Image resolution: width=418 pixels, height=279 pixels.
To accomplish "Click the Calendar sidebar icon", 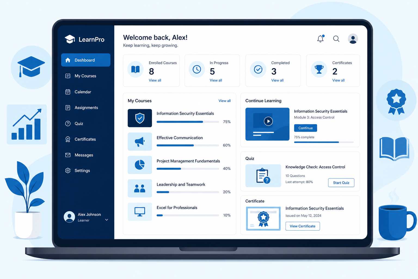I will coord(68,92).
